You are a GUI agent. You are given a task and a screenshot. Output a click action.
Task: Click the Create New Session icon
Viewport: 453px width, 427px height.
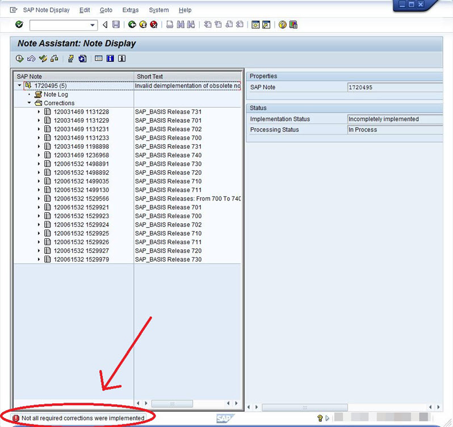255,24
